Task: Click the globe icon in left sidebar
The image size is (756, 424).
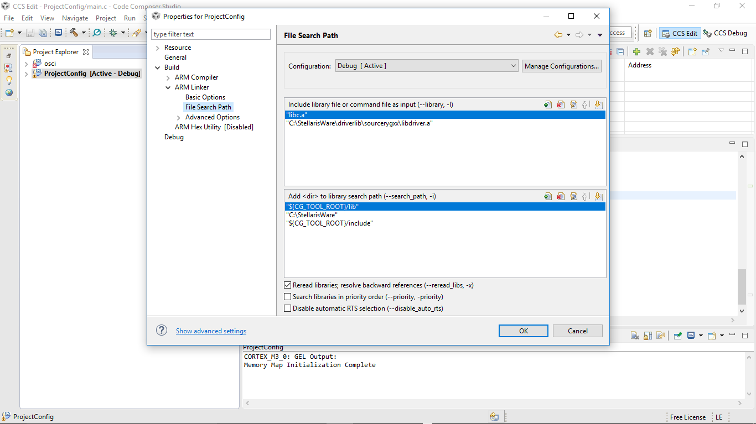Action: (x=9, y=92)
